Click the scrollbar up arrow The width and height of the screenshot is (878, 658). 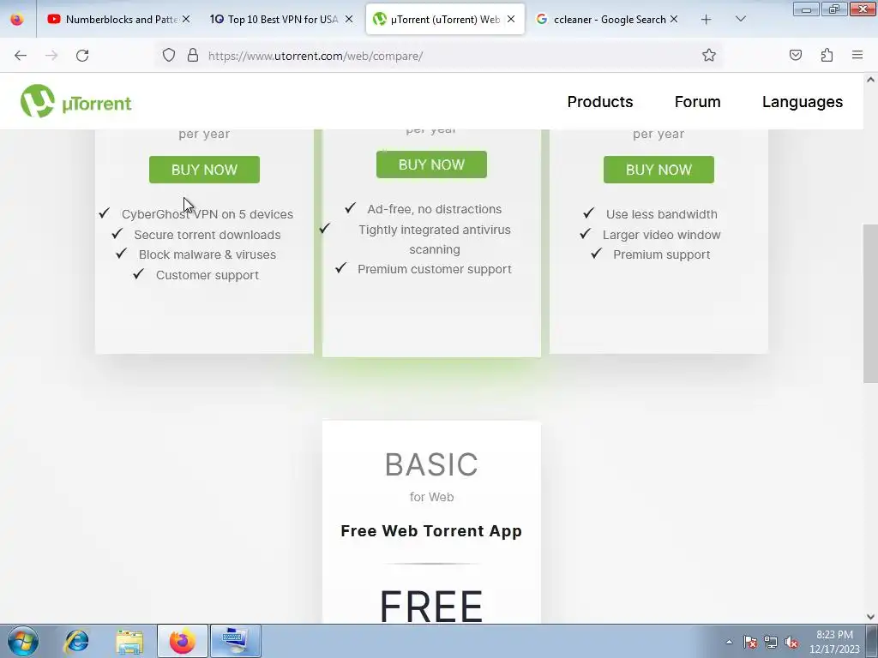coord(870,80)
